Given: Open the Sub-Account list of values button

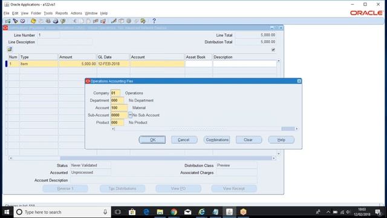Looking at the screenshot, I should click(130, 115).
